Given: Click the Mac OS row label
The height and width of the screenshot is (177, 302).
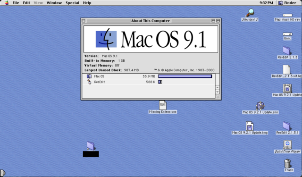Looking at the screenshot, I should tap(99, 76).
